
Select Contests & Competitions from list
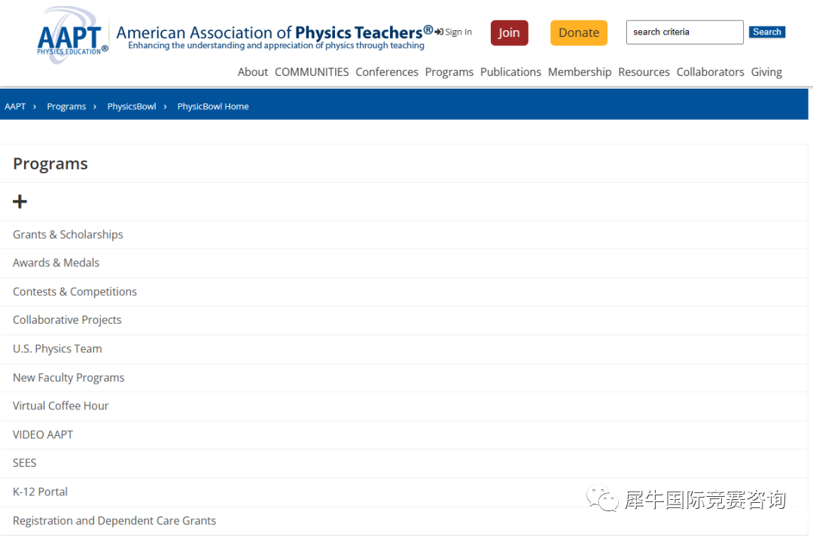75,292
